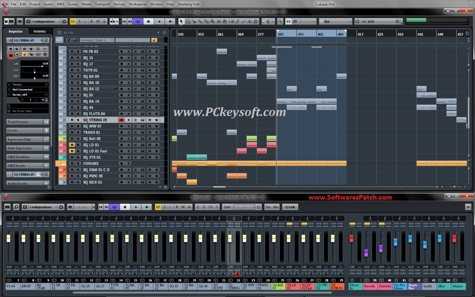475x297 pixels.
Task: Click Record button in project toolbar
Action: 170,21
